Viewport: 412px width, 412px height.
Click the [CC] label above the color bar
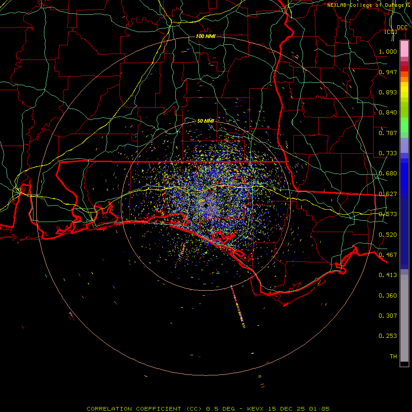pyautogui.click(x=391, y=32)
